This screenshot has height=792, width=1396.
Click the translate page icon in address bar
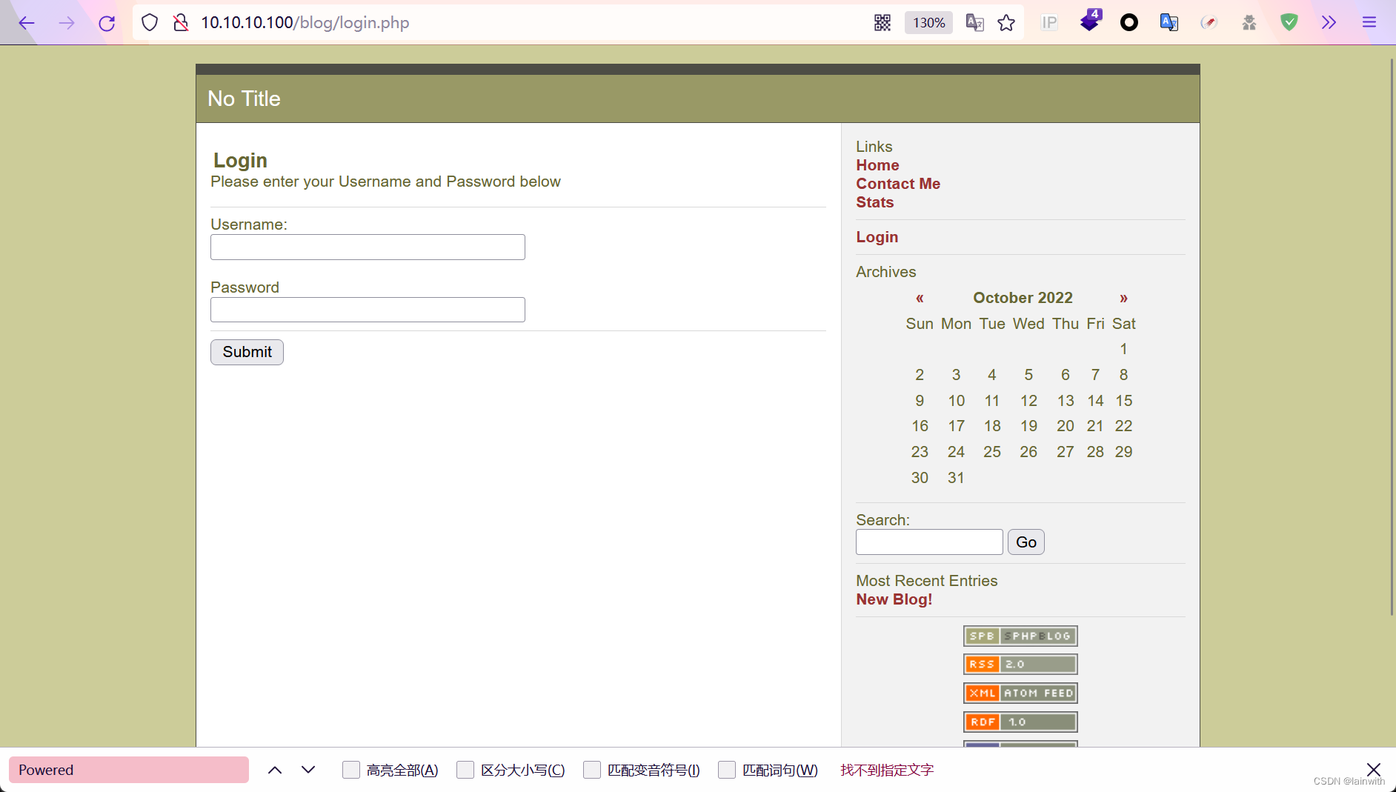[975, 23]
